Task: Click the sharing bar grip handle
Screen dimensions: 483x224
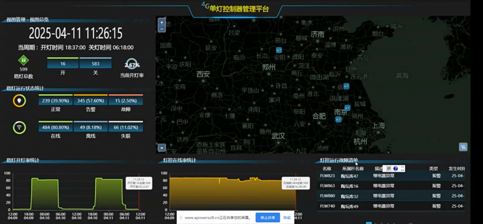Action: 181,217
